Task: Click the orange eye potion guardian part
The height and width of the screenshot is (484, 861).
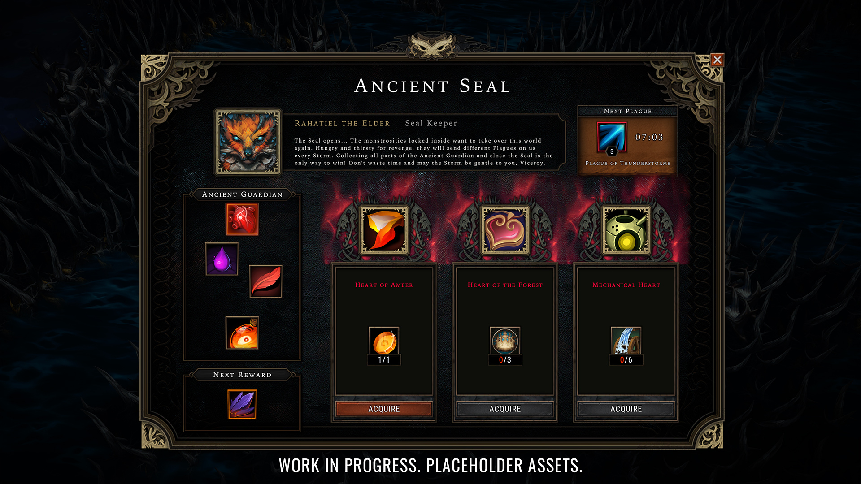Action: (x=242, y=333)
